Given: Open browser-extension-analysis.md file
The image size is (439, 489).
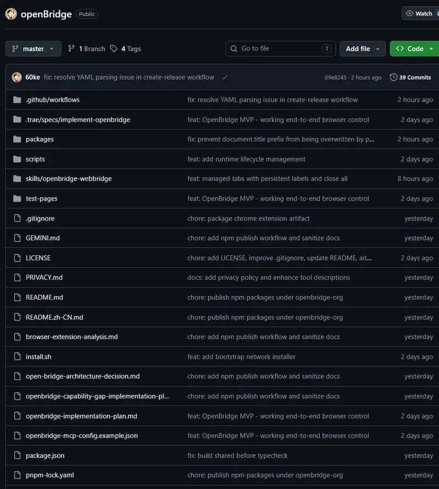Looking at the screenshot, I should 72,337.
